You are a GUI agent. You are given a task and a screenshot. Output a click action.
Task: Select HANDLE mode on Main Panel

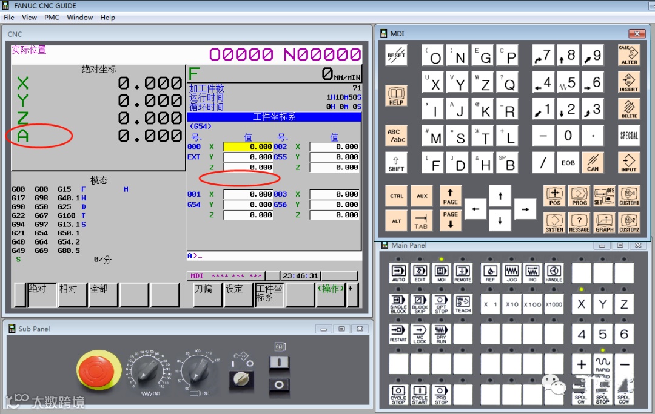554,273
